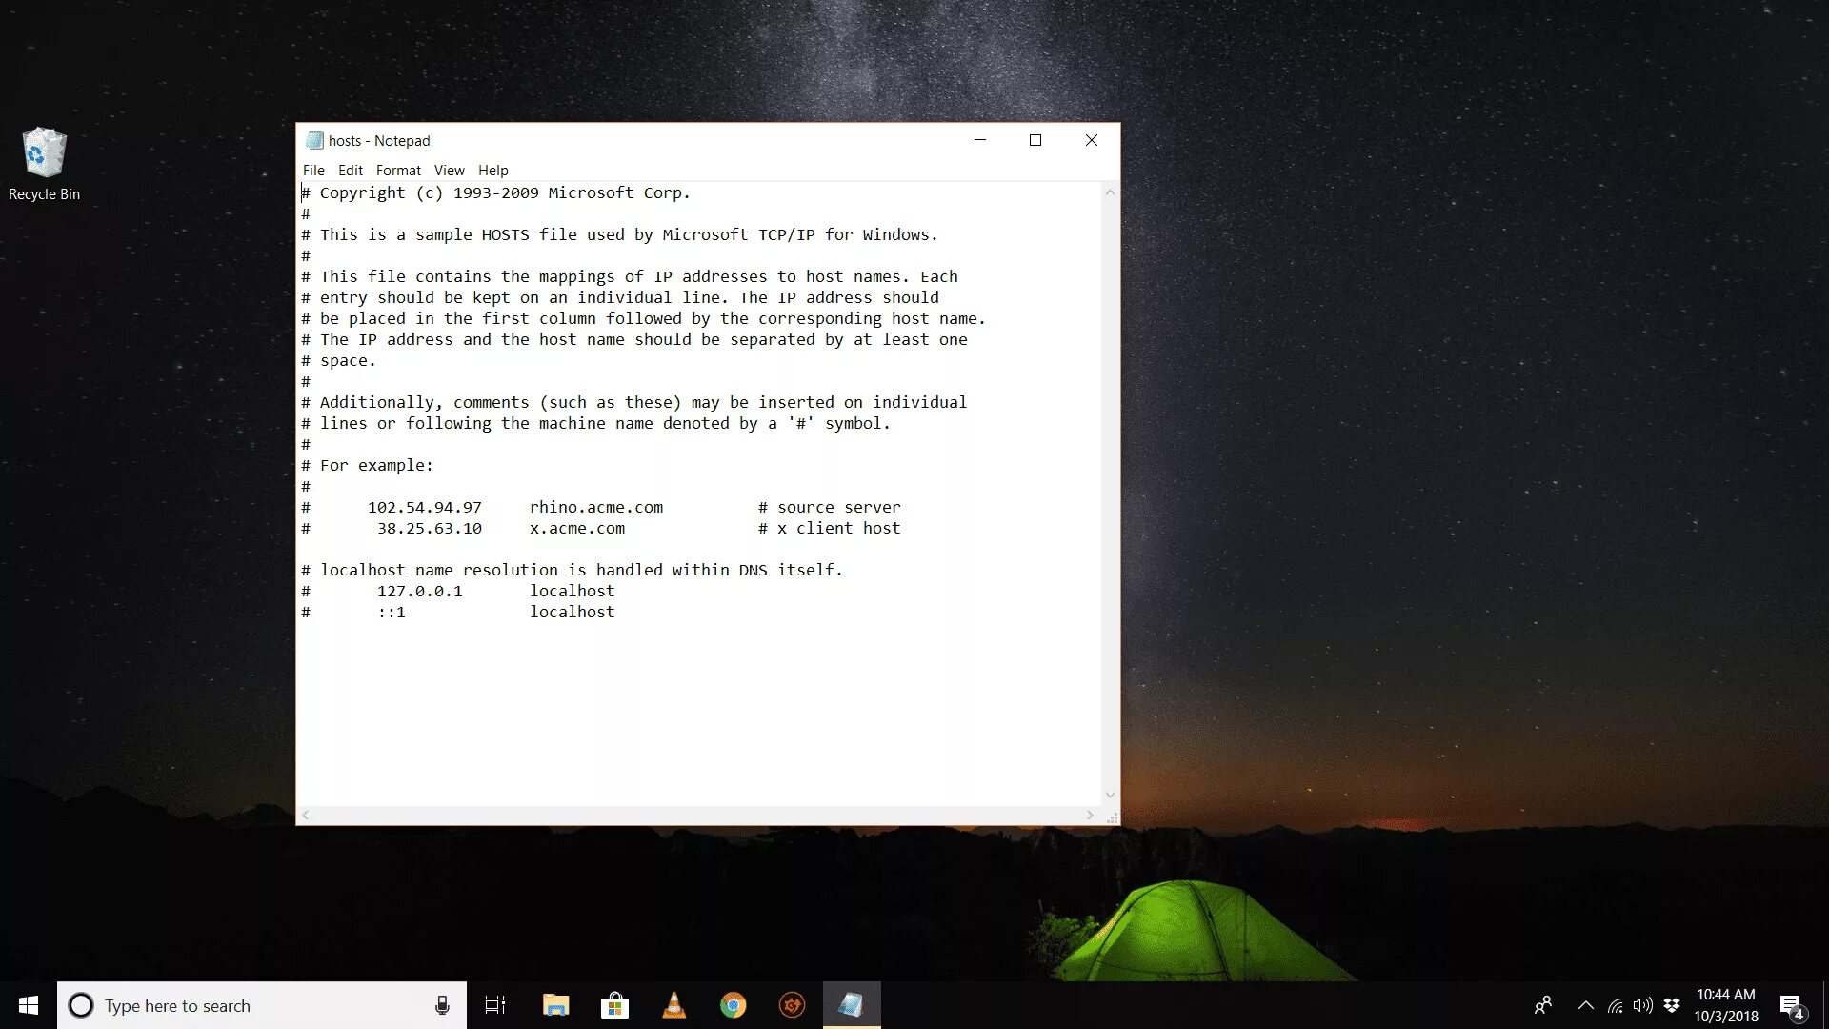Open the volume slider via the speaker icon

[1642, 1004]
